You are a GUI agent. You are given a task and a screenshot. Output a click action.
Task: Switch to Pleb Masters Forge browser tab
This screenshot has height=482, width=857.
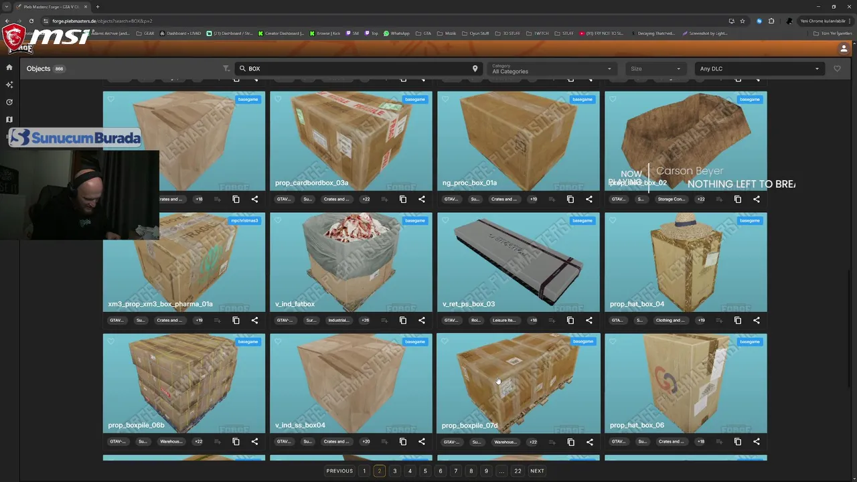pyautogui.click(x=50, y=7)
